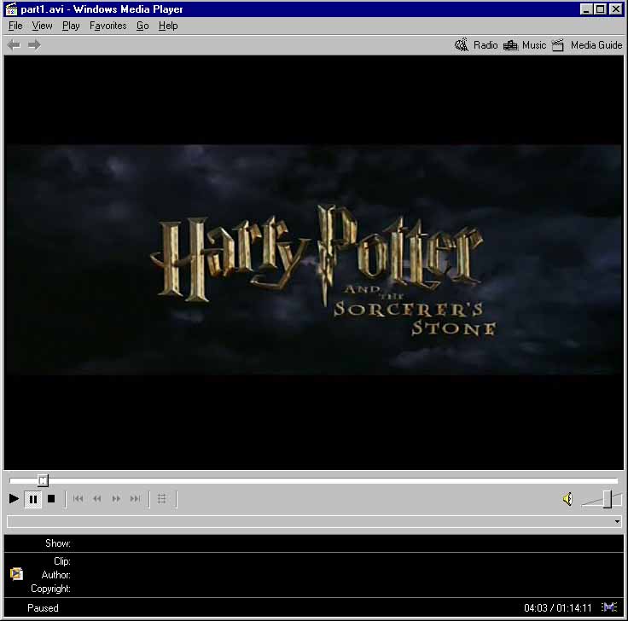Click the stereo sound icon in the status bar
The image size is (628, 621).
(x=609, y=607)
